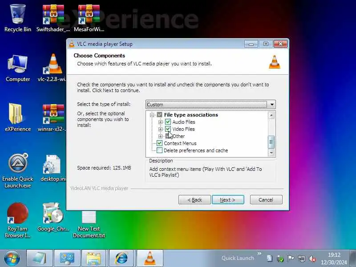Open the taskbar clock showing 19:12
Image resolution: width=356 pixels, height=267 pixels.
point(334,259)
